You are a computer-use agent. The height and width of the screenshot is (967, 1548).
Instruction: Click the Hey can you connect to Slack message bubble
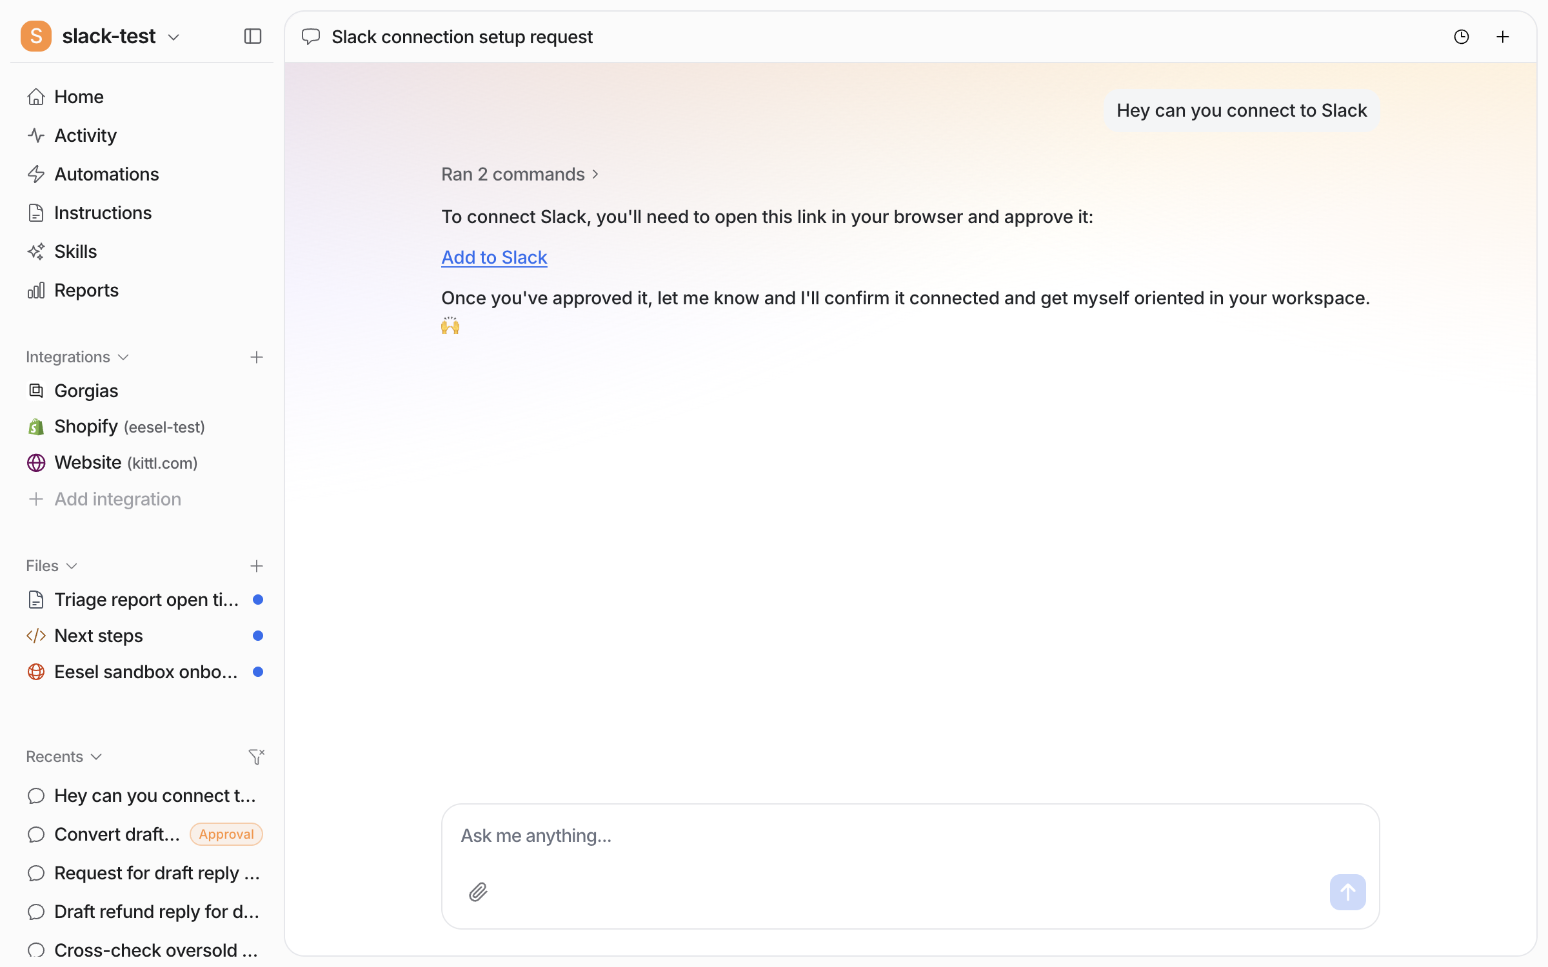(1242, 110)
